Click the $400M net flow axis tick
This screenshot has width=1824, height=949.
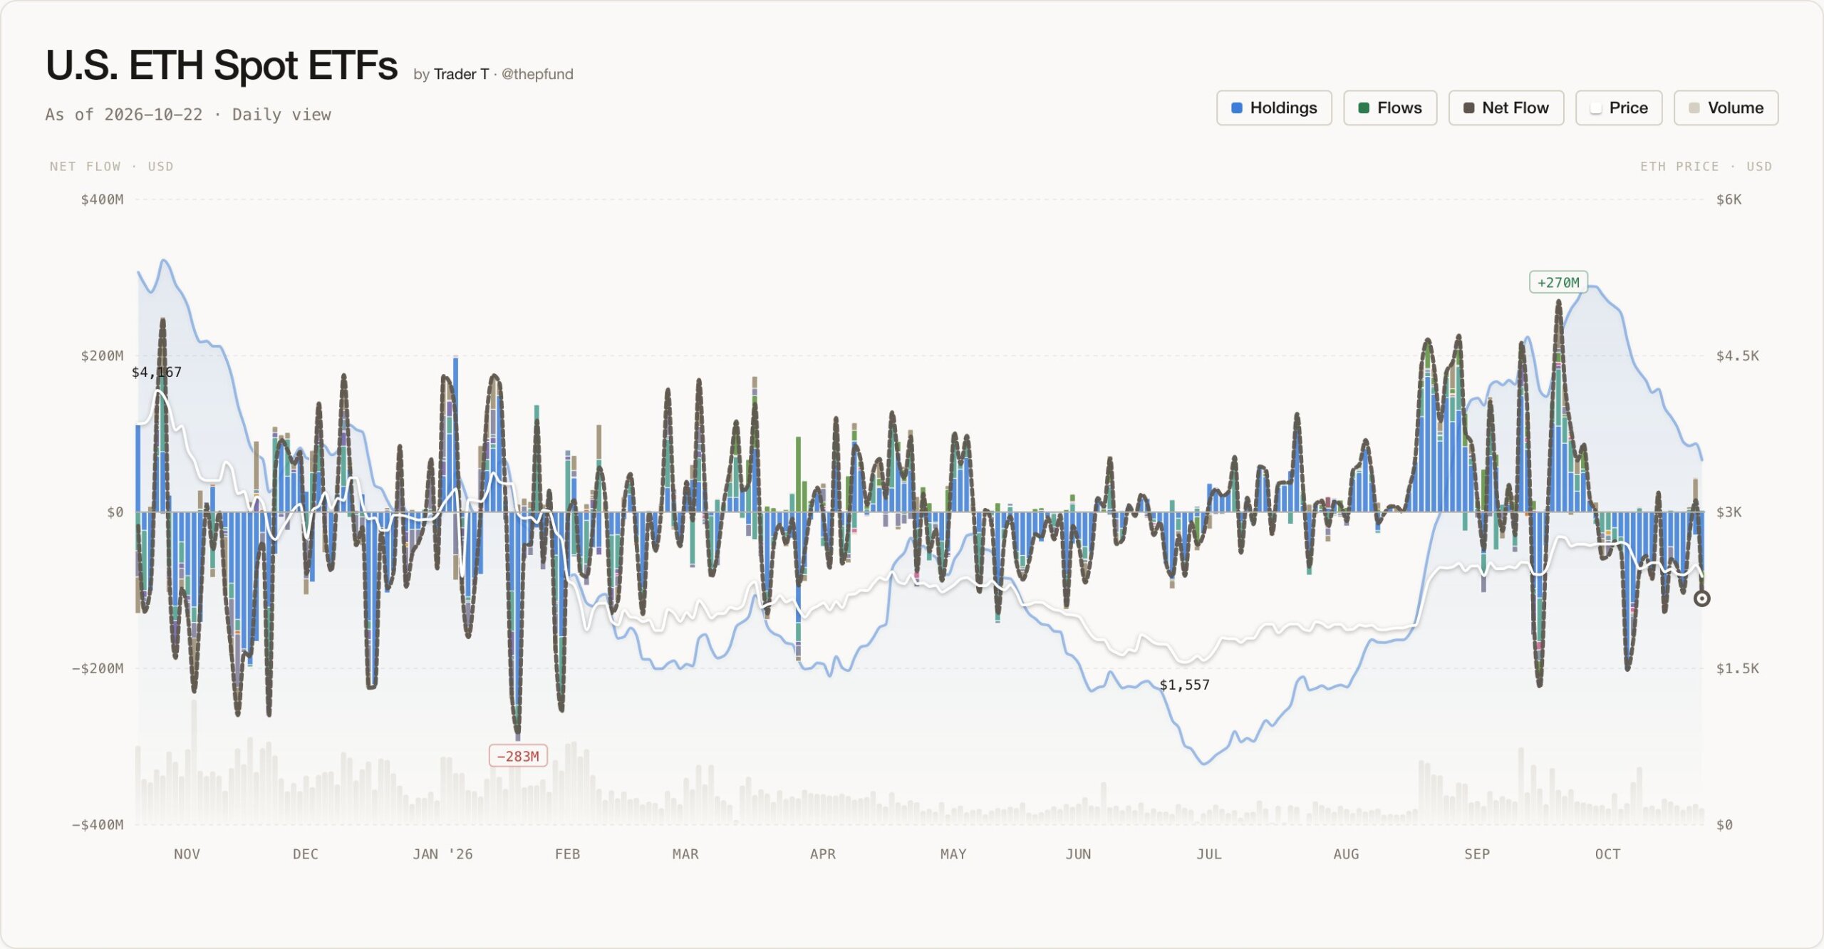point(102,199)
